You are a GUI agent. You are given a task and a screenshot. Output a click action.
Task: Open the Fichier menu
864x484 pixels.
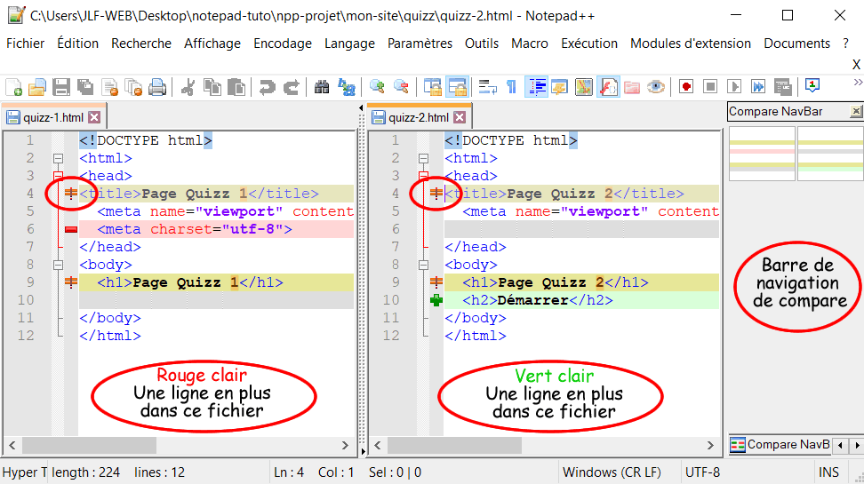[x=26, y=44]
